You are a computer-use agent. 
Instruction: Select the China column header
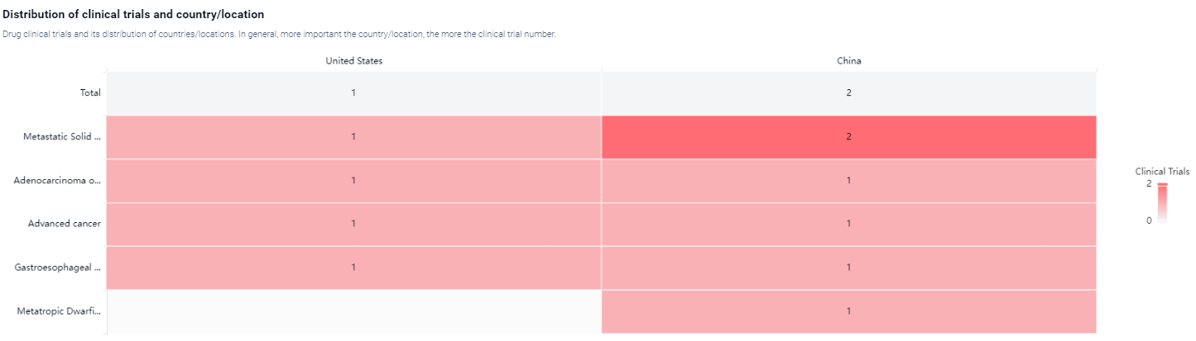click(x=848, y=61)
